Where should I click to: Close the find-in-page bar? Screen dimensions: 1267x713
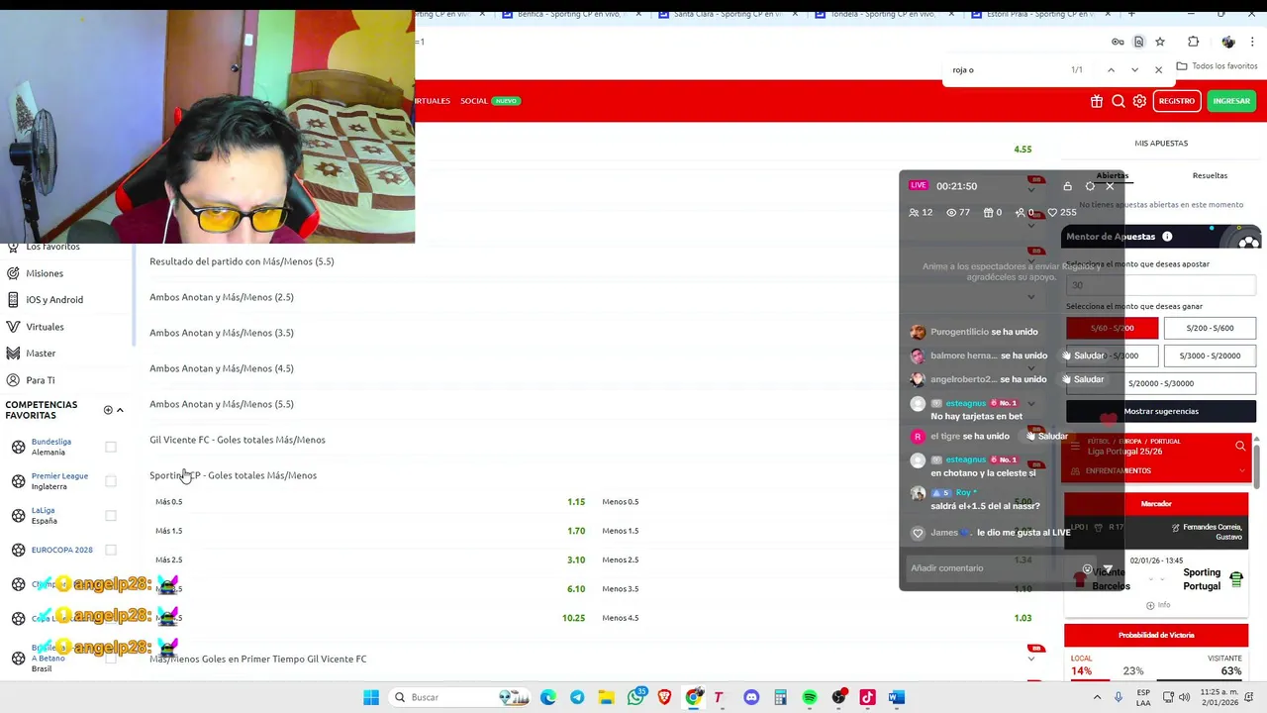click(x=1158, y=70)
